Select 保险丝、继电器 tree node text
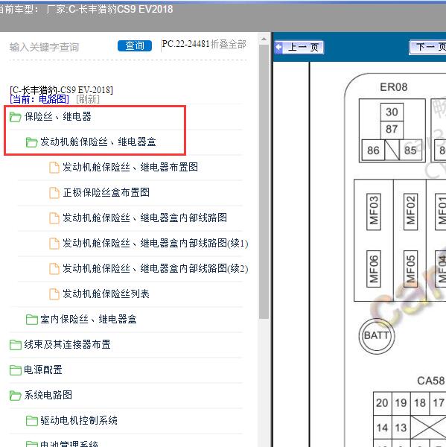The height and width of the screenshot is (447, 446). click(x=57, y=117)
